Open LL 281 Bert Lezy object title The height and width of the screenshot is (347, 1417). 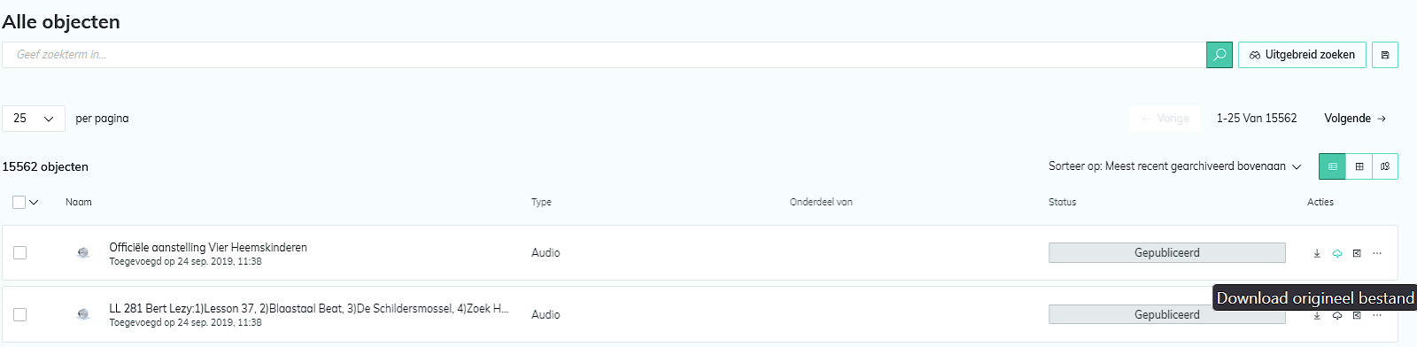click(x=309, y=309)
